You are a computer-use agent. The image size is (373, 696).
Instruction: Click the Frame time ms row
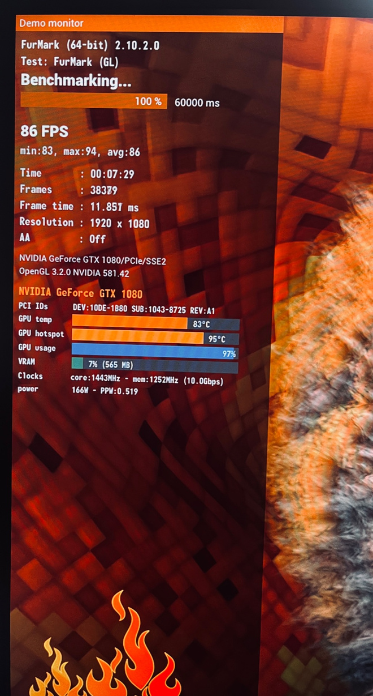coord(79,206)
